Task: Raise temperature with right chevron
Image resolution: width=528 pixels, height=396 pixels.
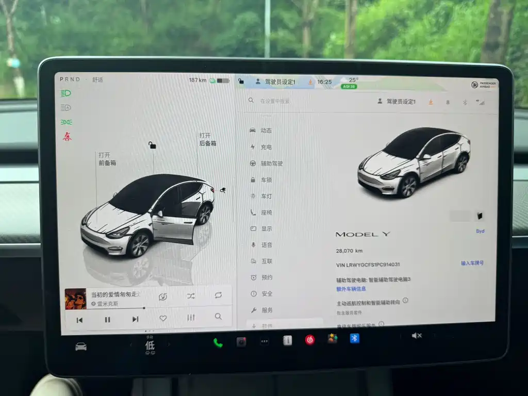Action: [169, 344]
